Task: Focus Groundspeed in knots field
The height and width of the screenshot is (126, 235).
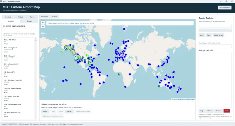Action: [215, 46]
